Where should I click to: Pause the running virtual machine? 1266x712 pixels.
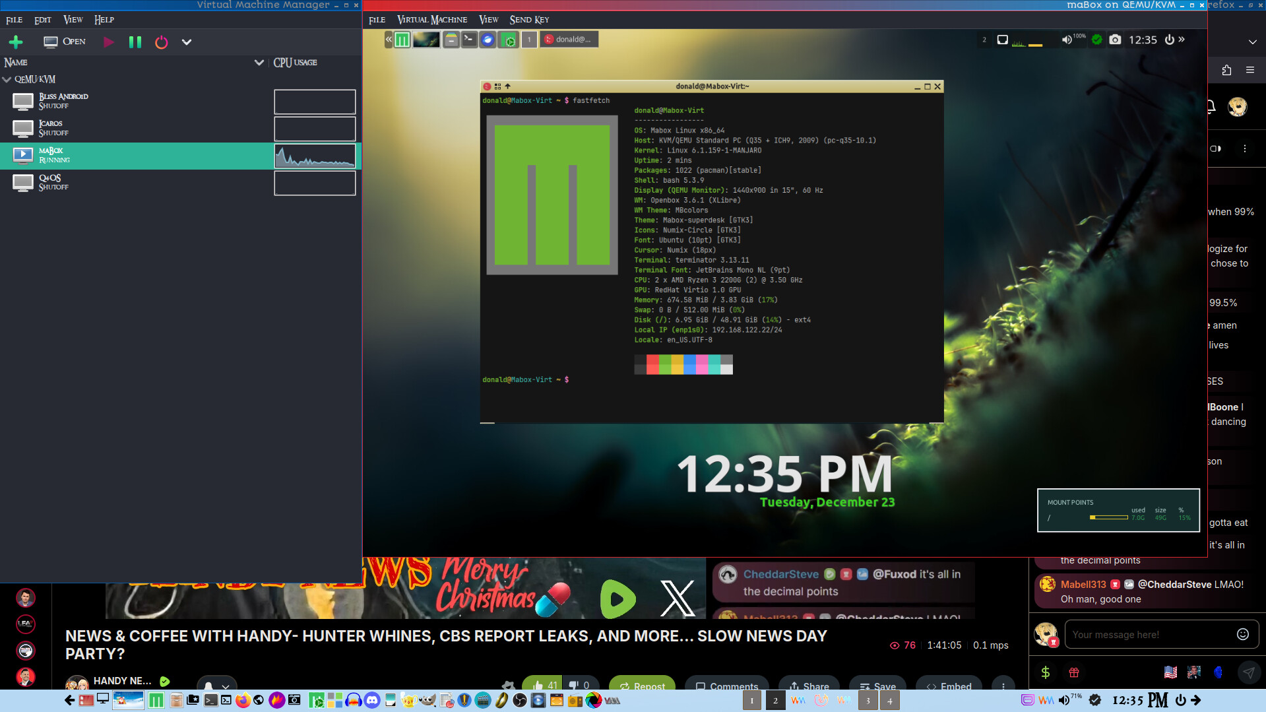coord(135,42)
